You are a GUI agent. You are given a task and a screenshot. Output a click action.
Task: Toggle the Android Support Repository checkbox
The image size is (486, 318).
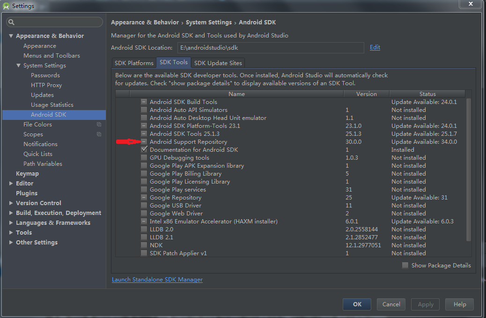[x=144, y=142]
